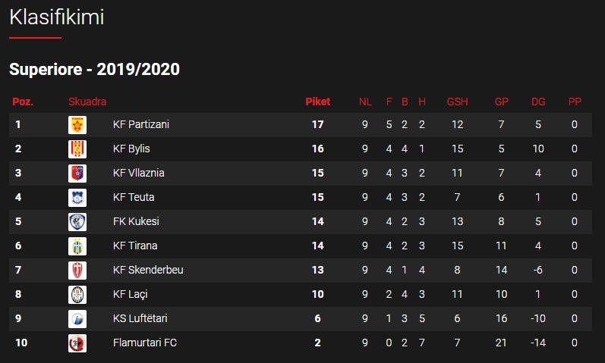The height and width of the screenshot is (363, 605).
Task: Click the Poz. column header
Action: (x=22, y=102)
